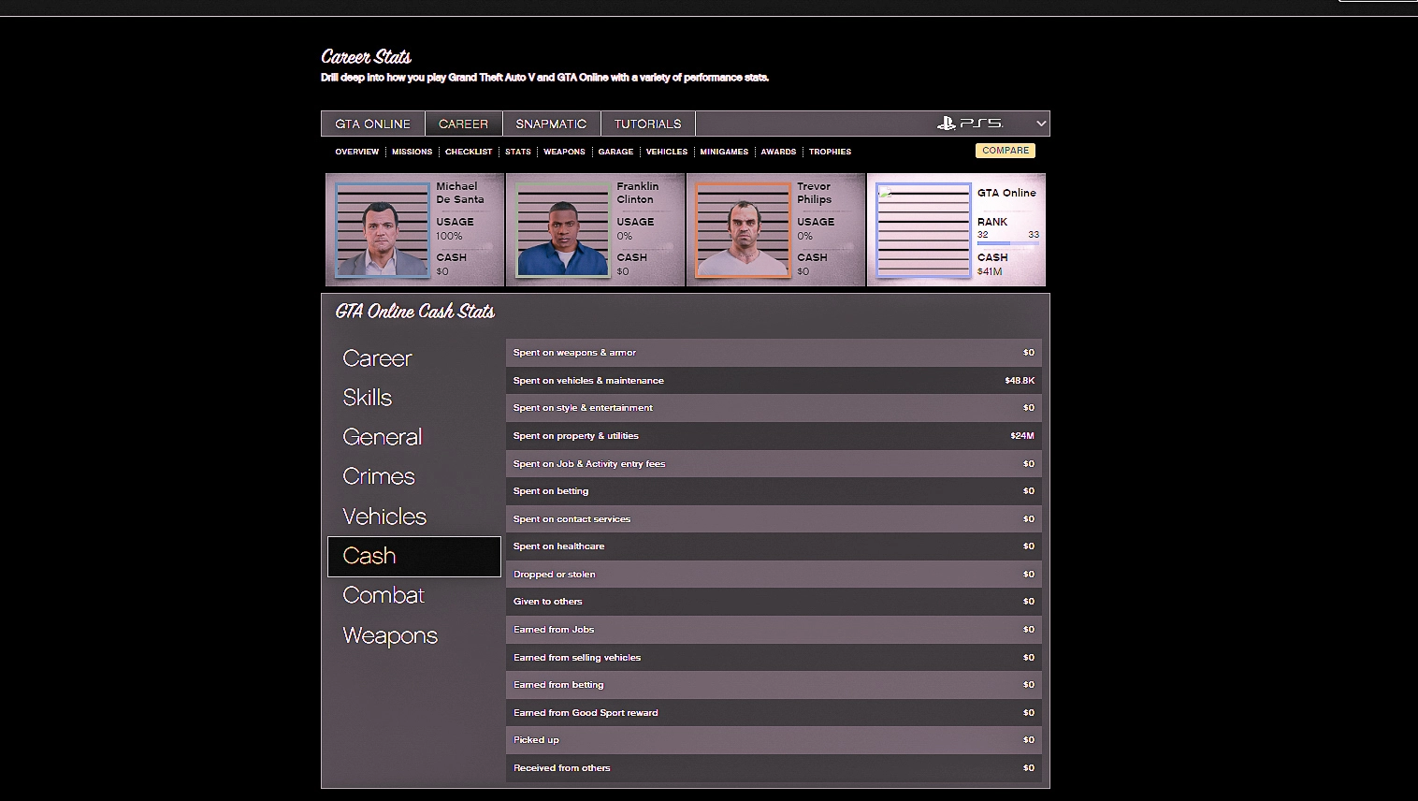The image size is (1418, 801).
Task: Switch to the GTA ONLINE tab
Action: [x=372, y=124]
